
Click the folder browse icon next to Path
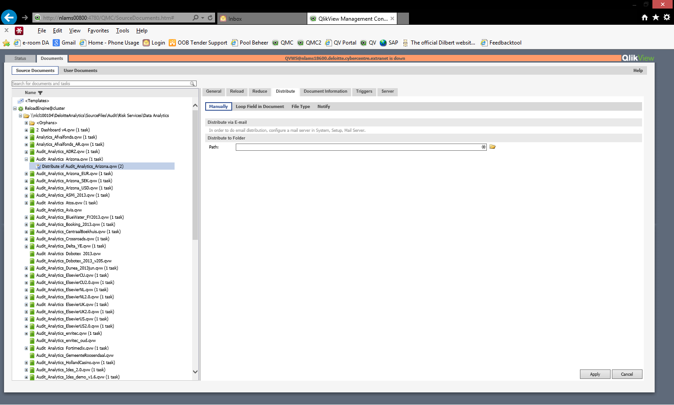pos(493,147)
